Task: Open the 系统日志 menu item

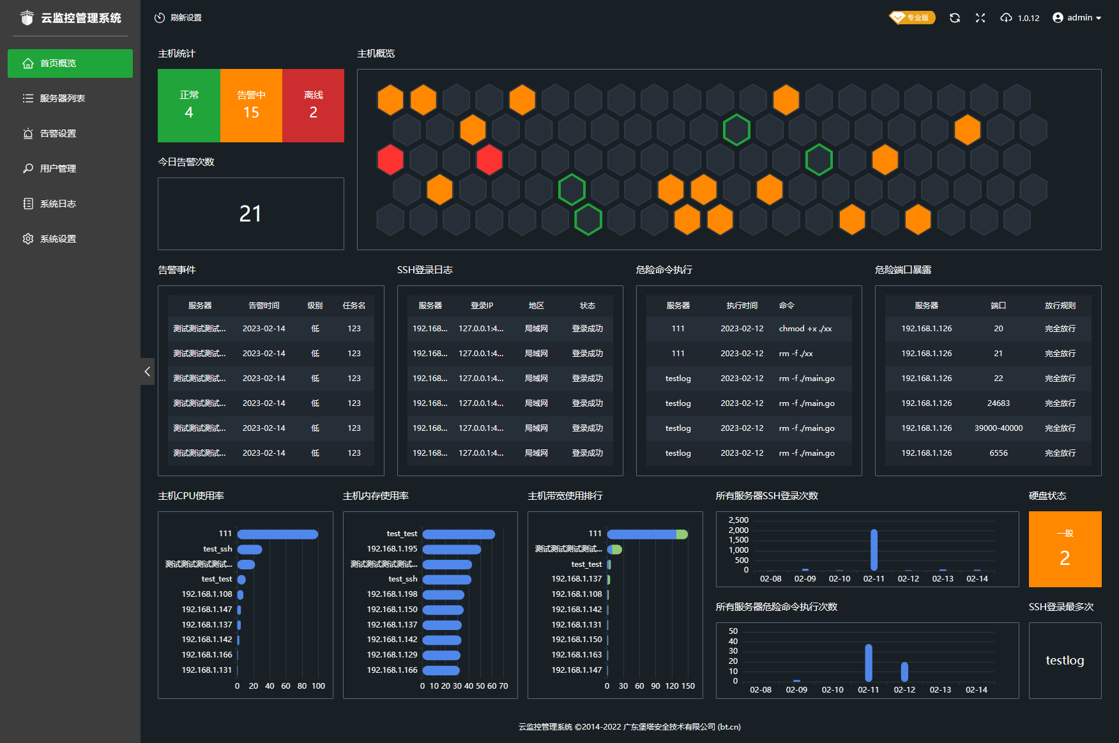Action: point(57,204)
